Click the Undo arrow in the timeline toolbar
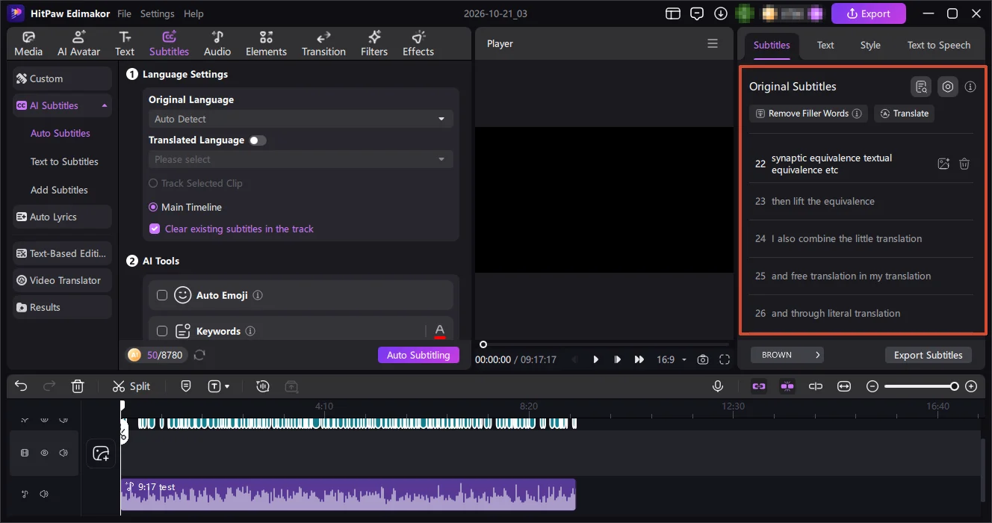Screen dimensions: 992x523 coord(21,386)
